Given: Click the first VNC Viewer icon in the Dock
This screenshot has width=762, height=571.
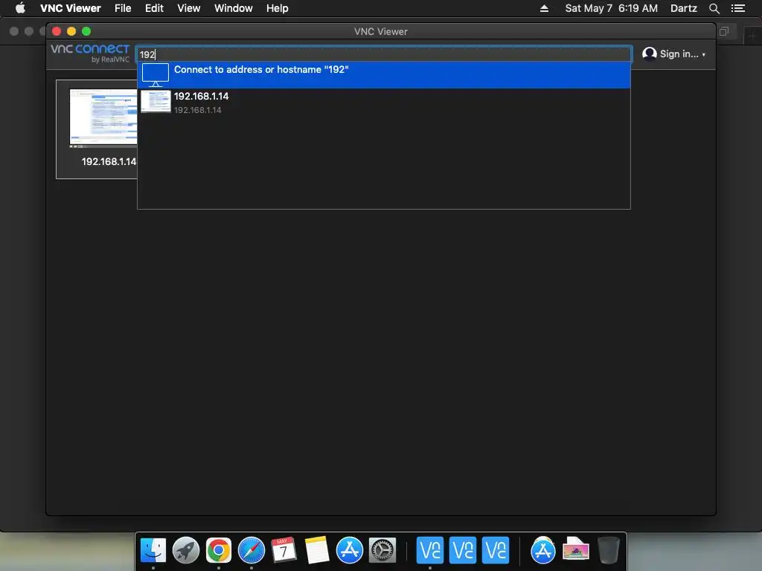Looking at the screenshot, I should (x=430, y=550).
